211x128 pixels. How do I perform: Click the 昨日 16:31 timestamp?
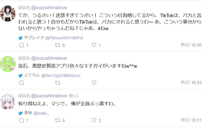coord(191,120)
